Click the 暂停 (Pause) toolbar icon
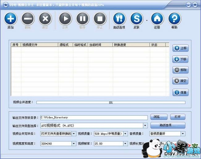 click(x=83, y=19)
